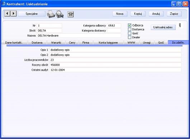This screenshot has width=190, height=139.
Task: Open the Warunki tab
Action: 56,43
